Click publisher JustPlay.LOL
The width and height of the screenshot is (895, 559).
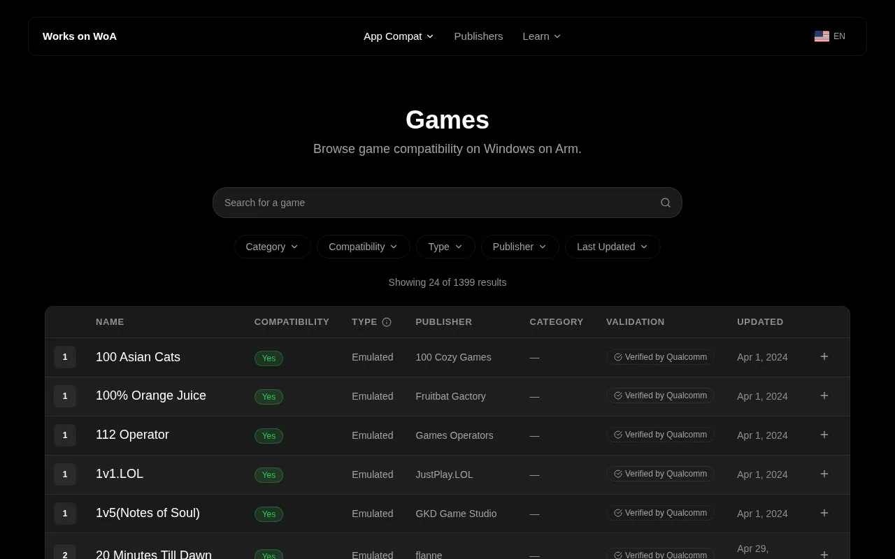(x=444, y=474)
